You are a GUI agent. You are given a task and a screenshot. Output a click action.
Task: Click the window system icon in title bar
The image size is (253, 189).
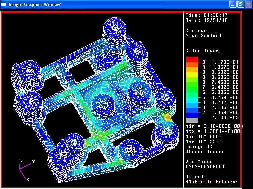coord(3,4)
